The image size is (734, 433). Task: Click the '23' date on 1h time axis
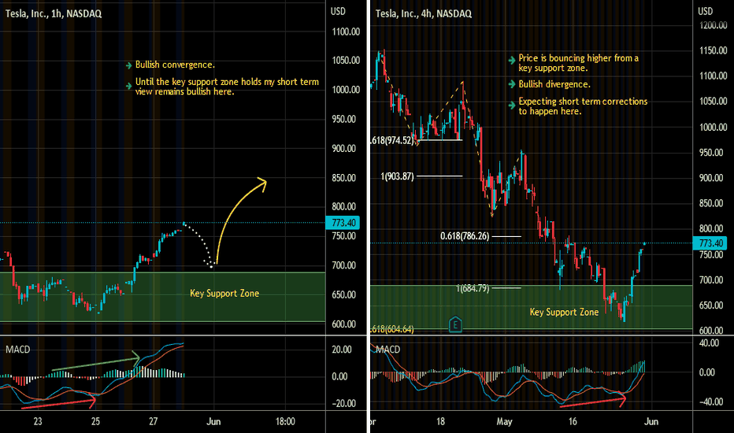pos(38,421)
